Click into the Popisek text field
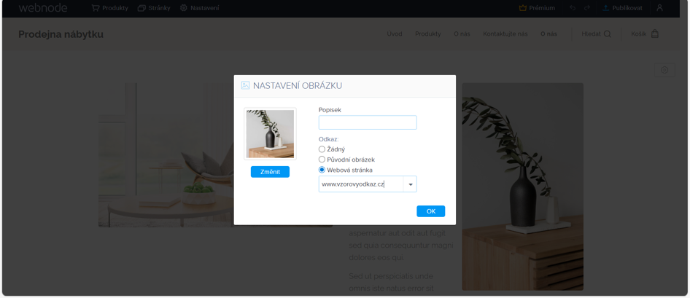 [368, 122]
